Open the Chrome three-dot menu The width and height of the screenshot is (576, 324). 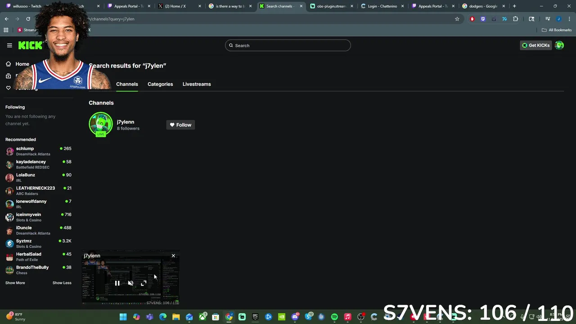(569, 19)
